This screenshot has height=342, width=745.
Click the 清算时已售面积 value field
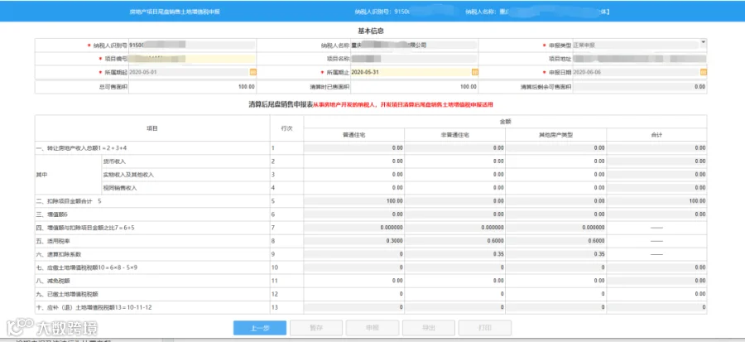[414, 88]
